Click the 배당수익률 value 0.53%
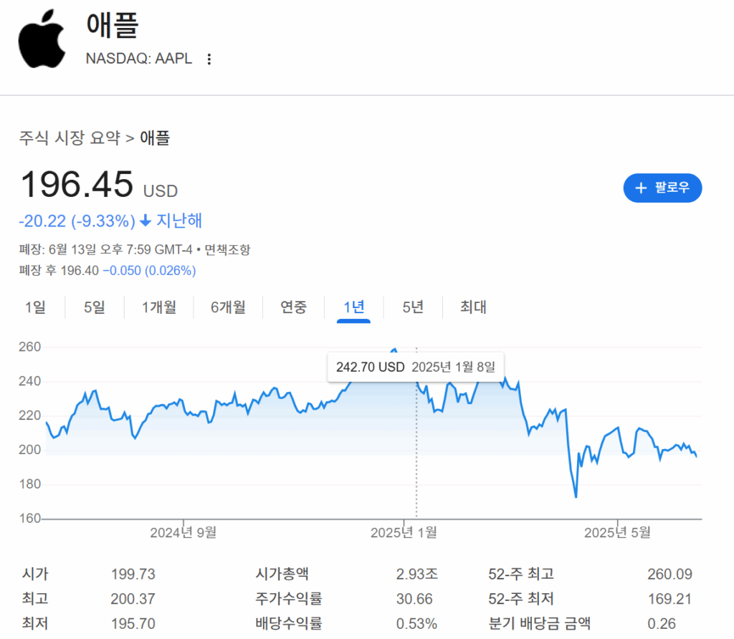Viewport: 734px width, 639px height. (416, 623)
